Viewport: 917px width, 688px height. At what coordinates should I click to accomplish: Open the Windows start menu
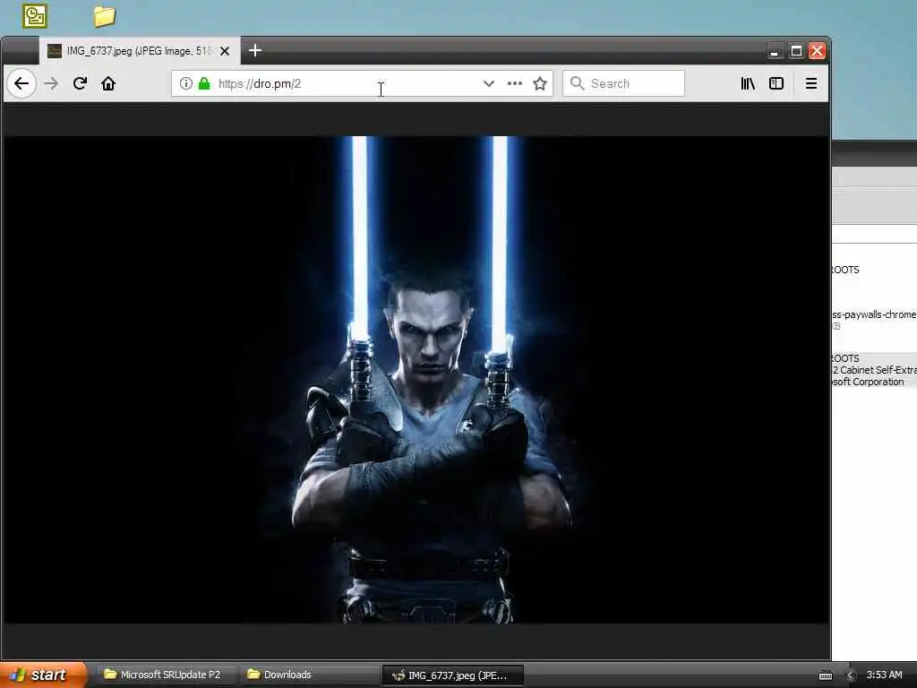pyautogui.click(x=44, y=675)
